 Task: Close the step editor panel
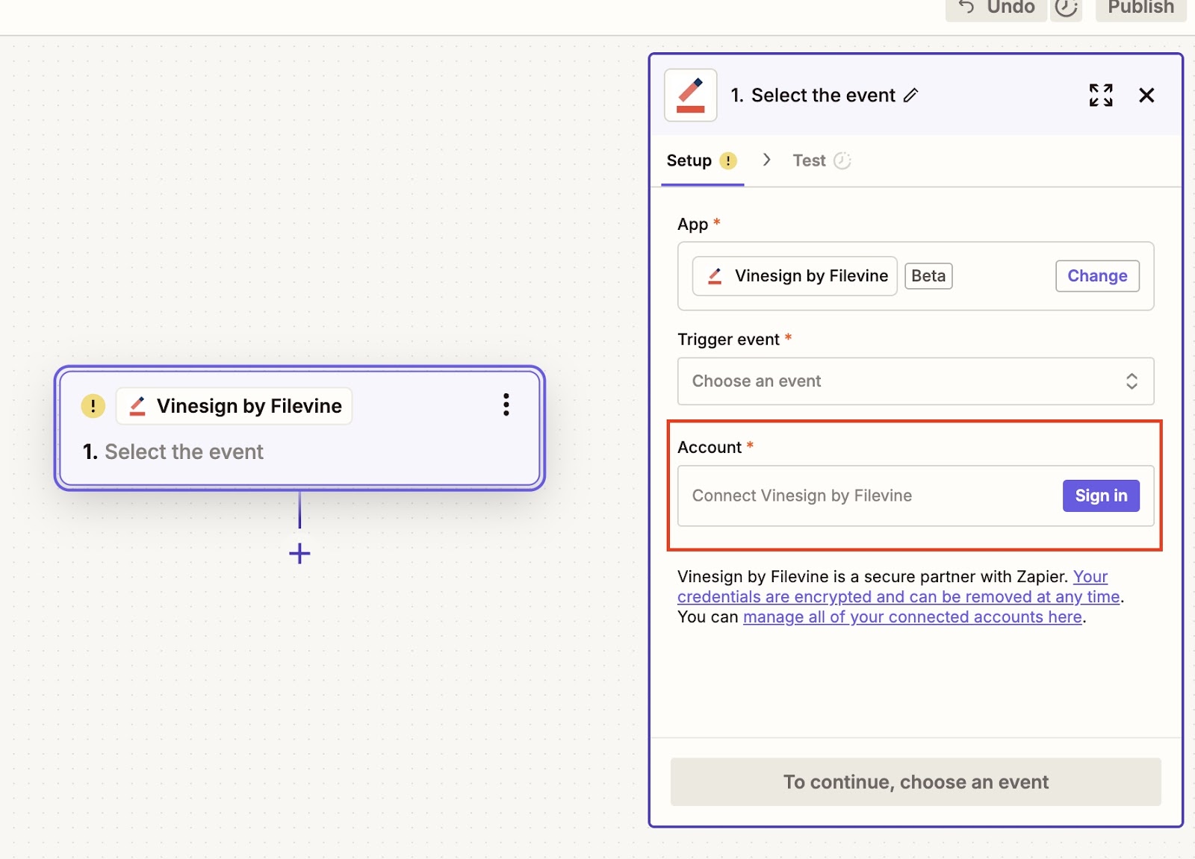click(x=1146, y=96)
